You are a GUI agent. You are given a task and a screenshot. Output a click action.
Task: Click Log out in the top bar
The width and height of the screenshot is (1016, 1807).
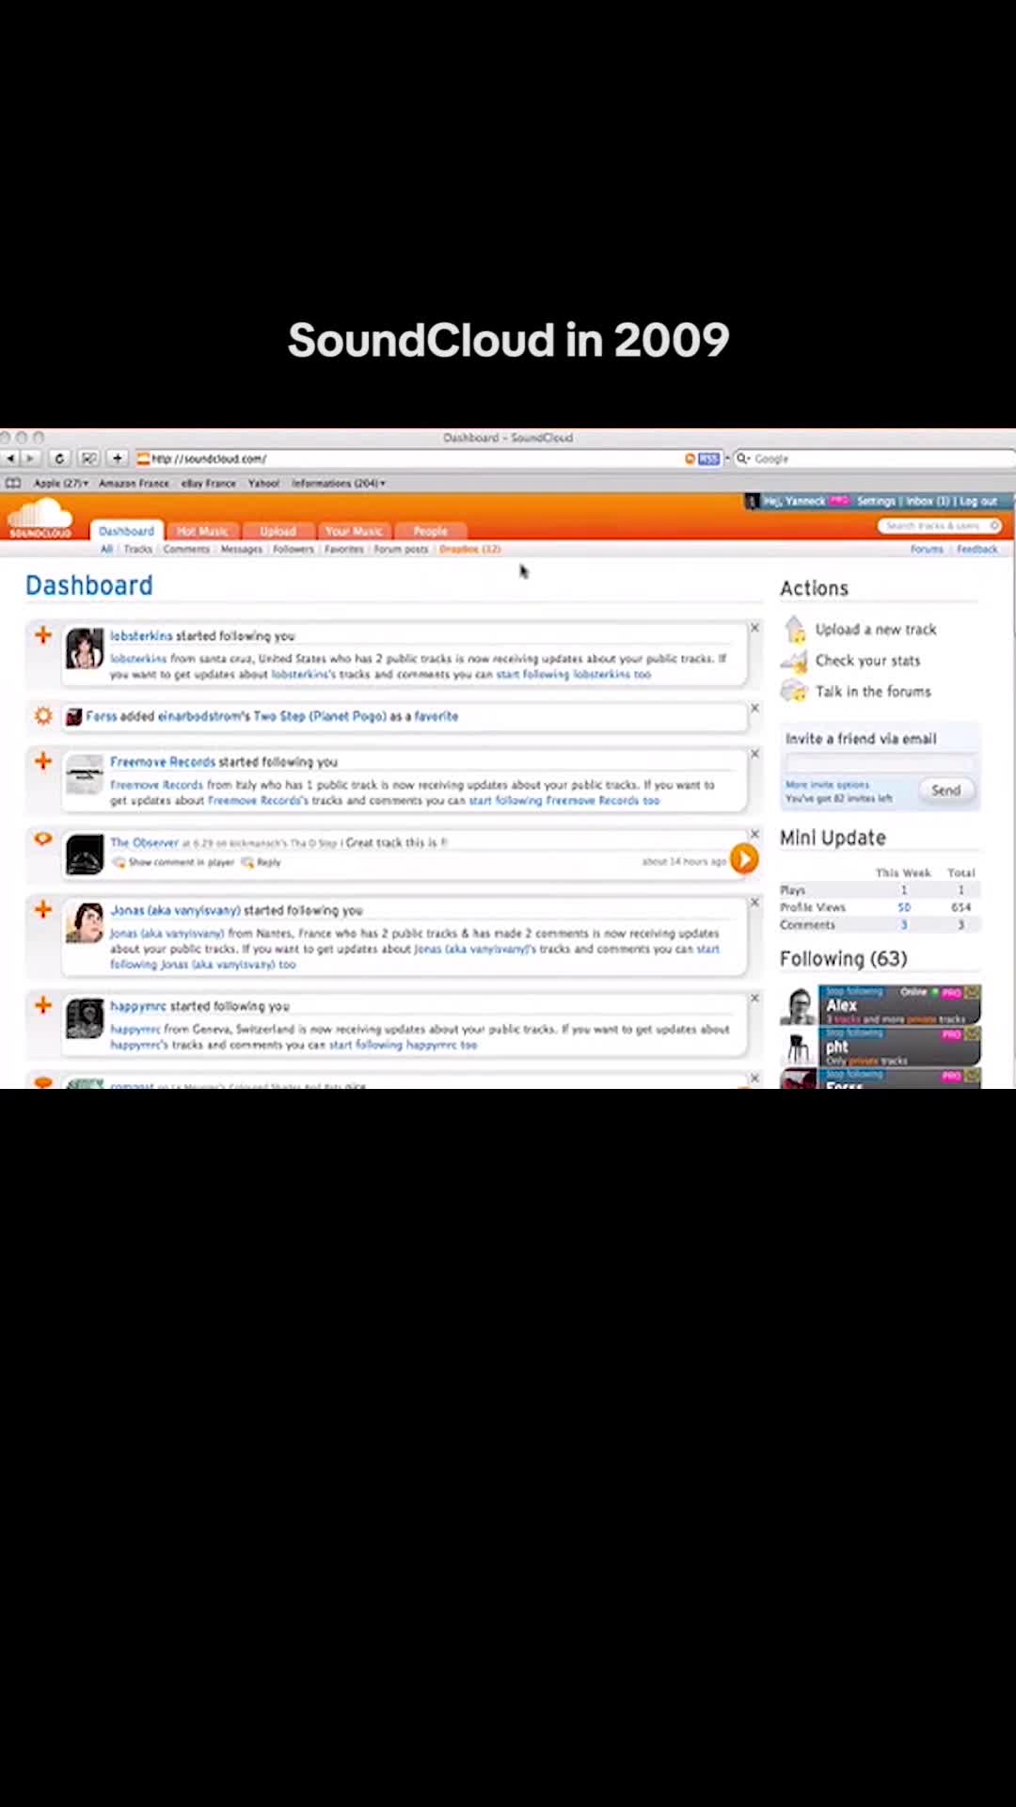coord(978,501)
